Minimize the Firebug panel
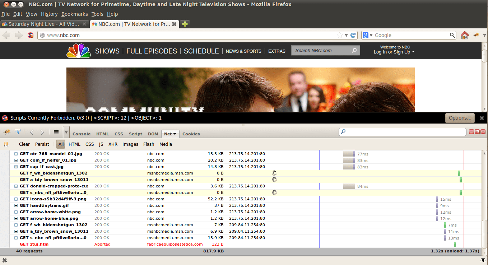Viewport: 488px width, 265px height. point(471,132)
